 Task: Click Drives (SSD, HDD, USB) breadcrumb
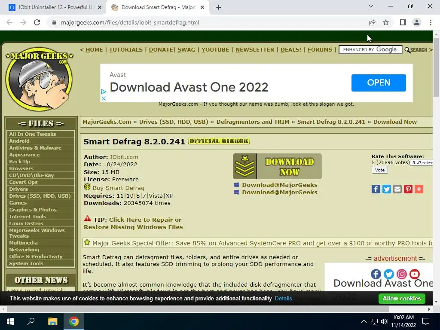pyautogui.click(x=174, y=122)
